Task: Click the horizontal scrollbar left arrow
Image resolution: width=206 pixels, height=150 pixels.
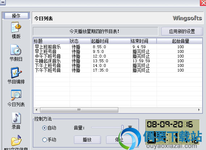Action: (36, 110)
